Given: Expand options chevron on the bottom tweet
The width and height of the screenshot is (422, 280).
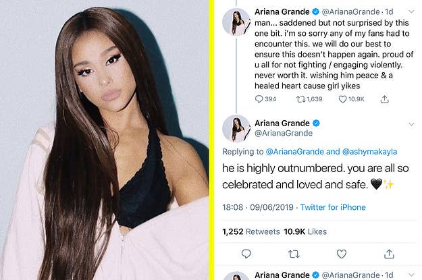Looking at the screenshot, I should [411, 275].
